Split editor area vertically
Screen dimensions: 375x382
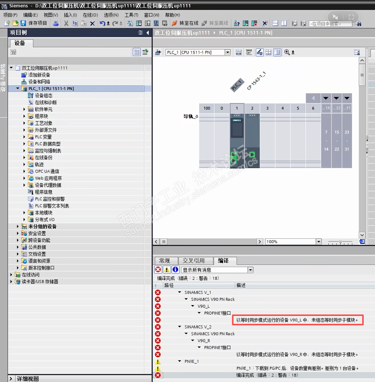(284, 23)
